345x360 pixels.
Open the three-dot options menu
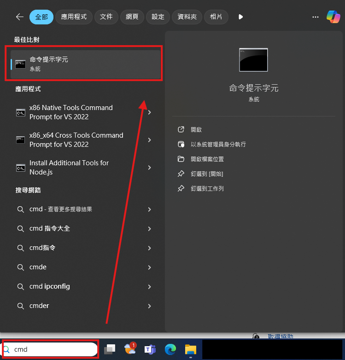[x=316, y=17]
